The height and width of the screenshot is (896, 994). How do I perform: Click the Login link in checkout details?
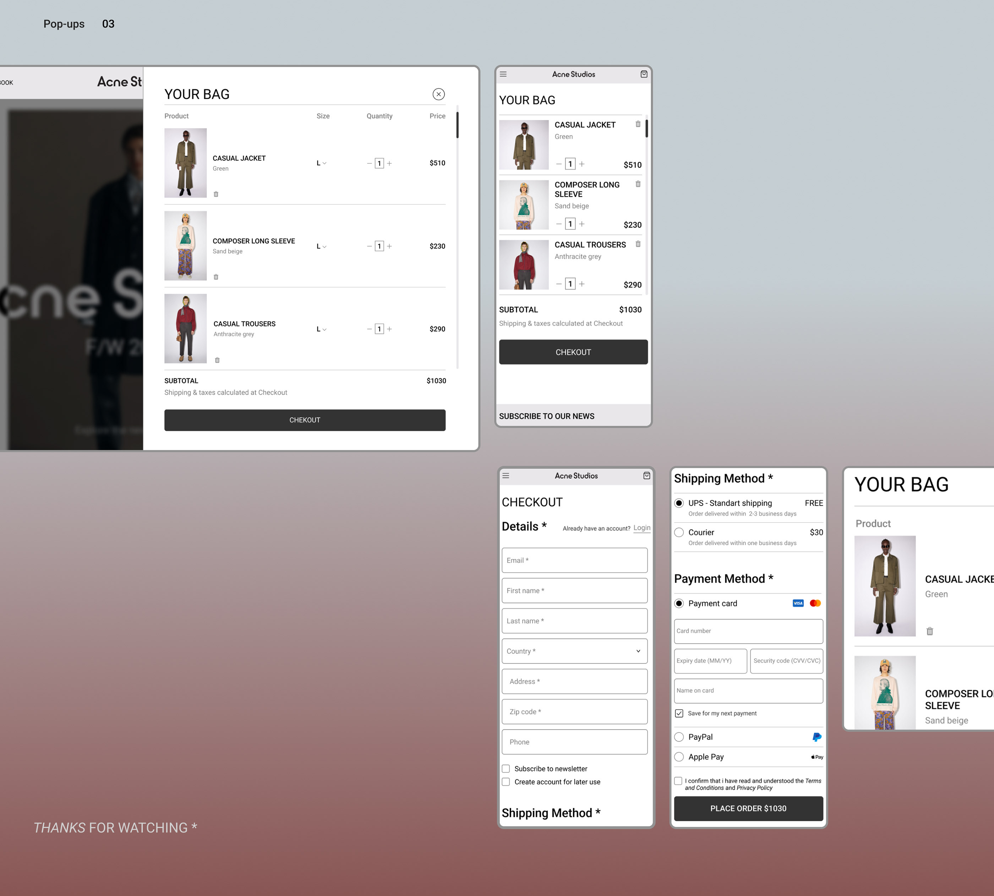641,528
